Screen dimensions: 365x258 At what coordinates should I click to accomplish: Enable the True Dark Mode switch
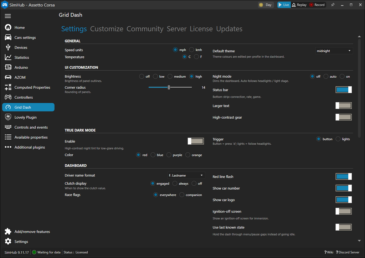tap(196, 141)
